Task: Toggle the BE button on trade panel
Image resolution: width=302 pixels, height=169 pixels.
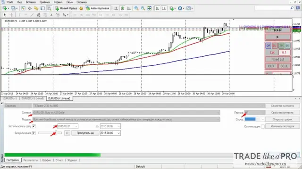Action: 287,46
